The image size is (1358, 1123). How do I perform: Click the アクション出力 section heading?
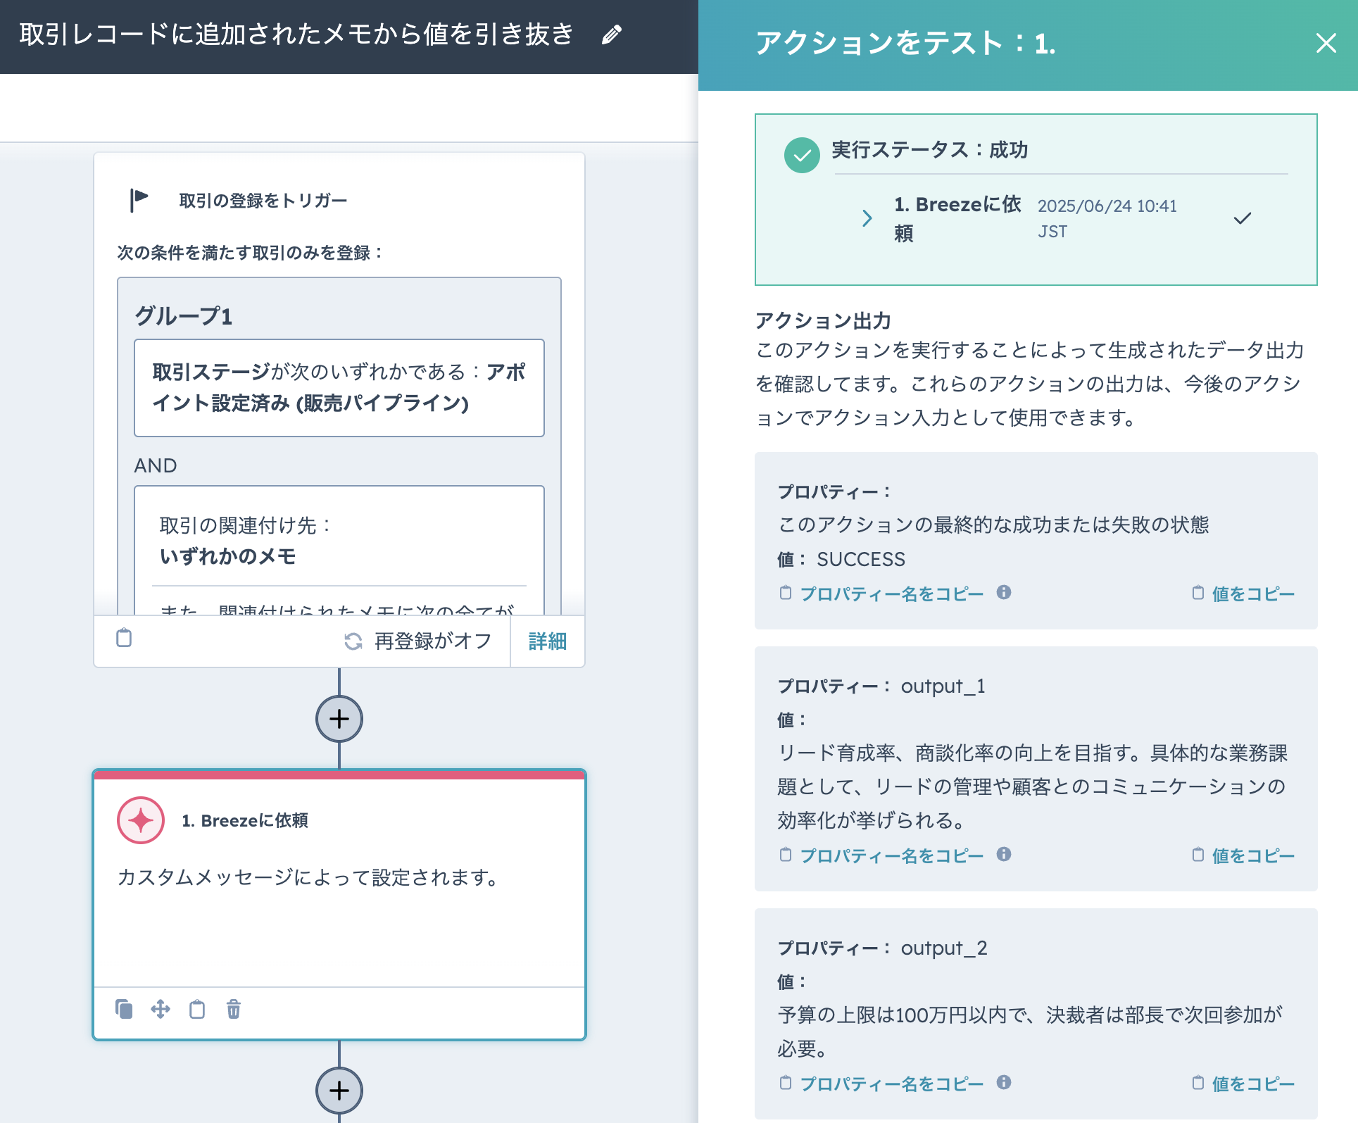[823, 321]
